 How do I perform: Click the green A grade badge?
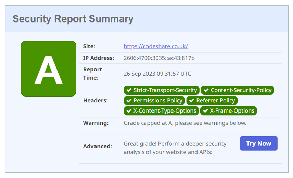(48, 69)
